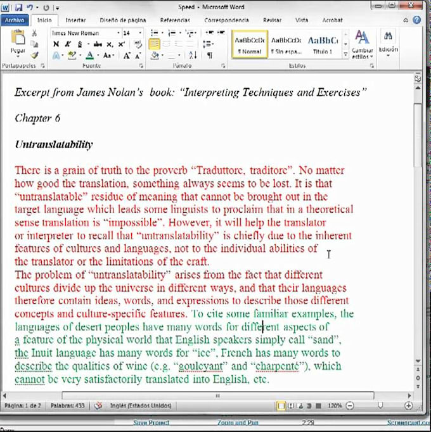431x432 pixels.
Task: Toggle bold (N) formatting
Action: pyautogui.click(x=56, y=44)
